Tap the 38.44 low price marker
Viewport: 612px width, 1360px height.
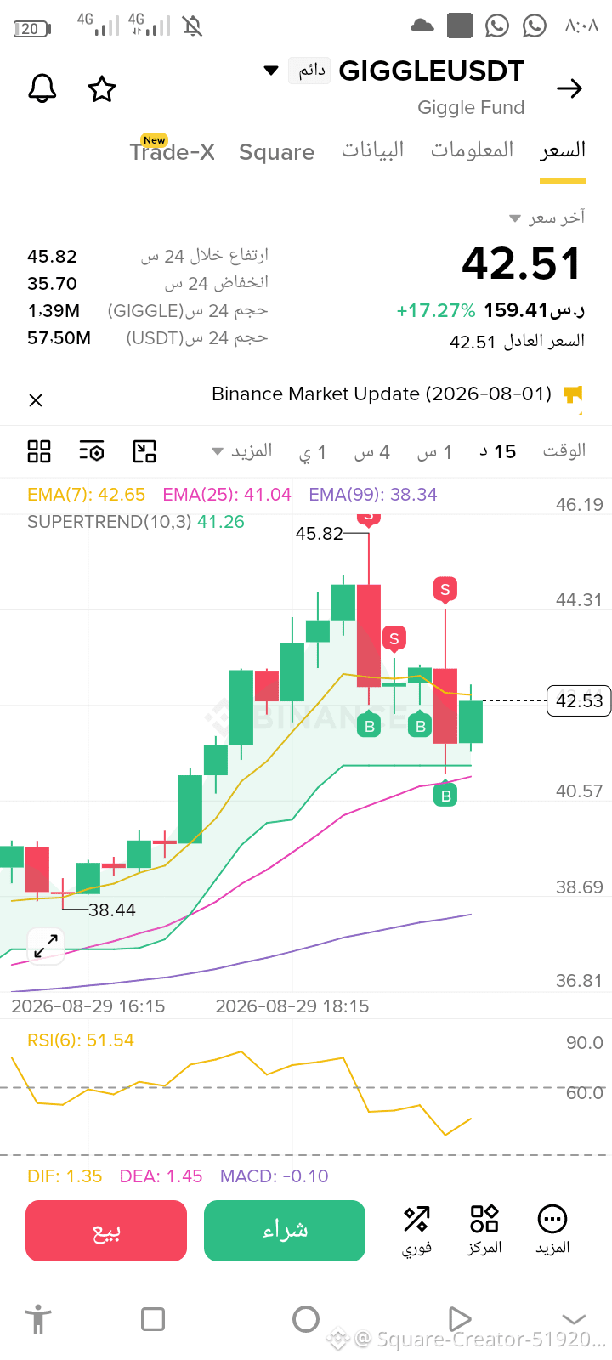pyautogui.click(x=112, y=910)
